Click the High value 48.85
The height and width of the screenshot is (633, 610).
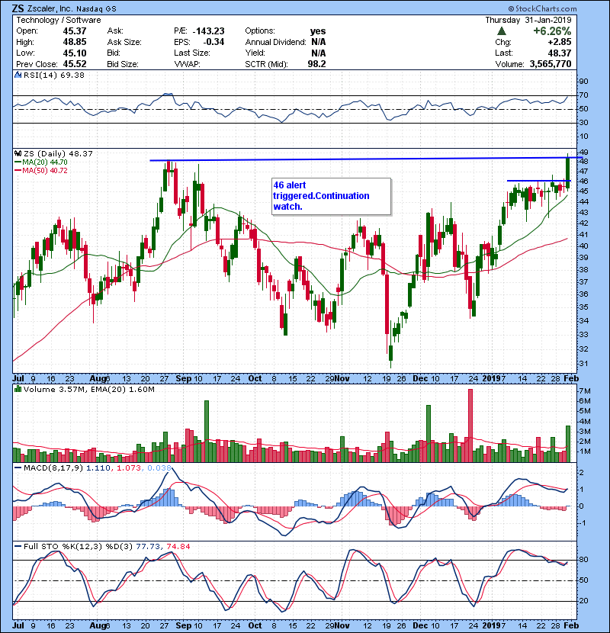pos(75,42)
